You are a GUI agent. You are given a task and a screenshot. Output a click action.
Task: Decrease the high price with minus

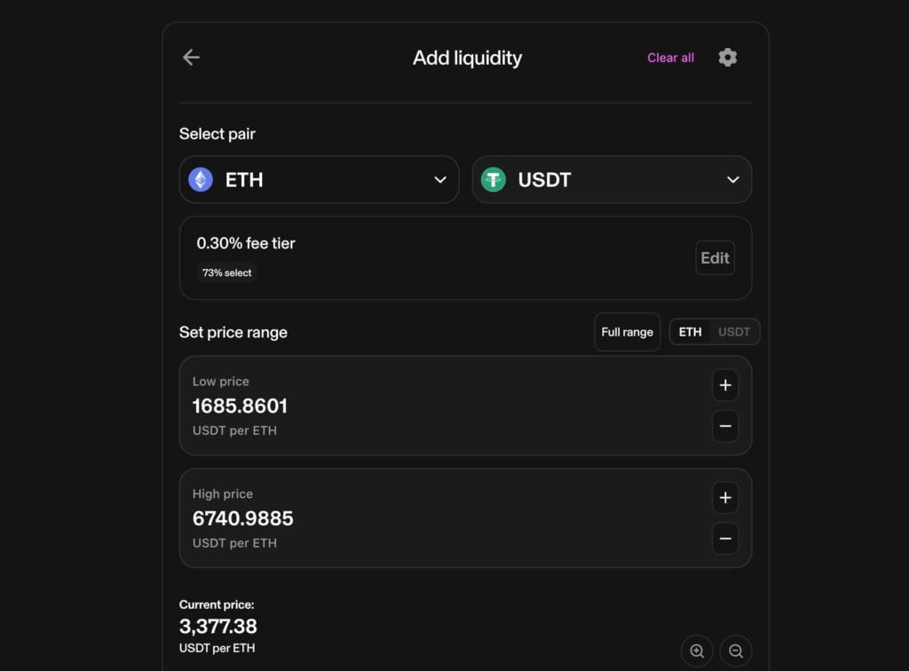(725, 538)
